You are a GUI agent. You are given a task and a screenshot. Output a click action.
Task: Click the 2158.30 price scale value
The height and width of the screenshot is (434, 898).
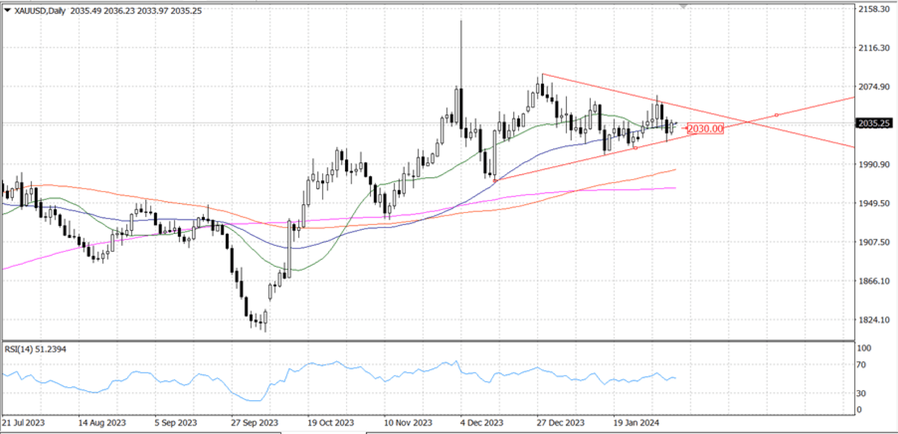click(x=874, y=9)
